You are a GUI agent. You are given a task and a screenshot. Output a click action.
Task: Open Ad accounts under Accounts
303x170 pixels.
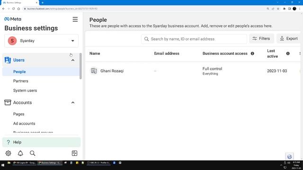pyautogui.click(x=24, y=124)
